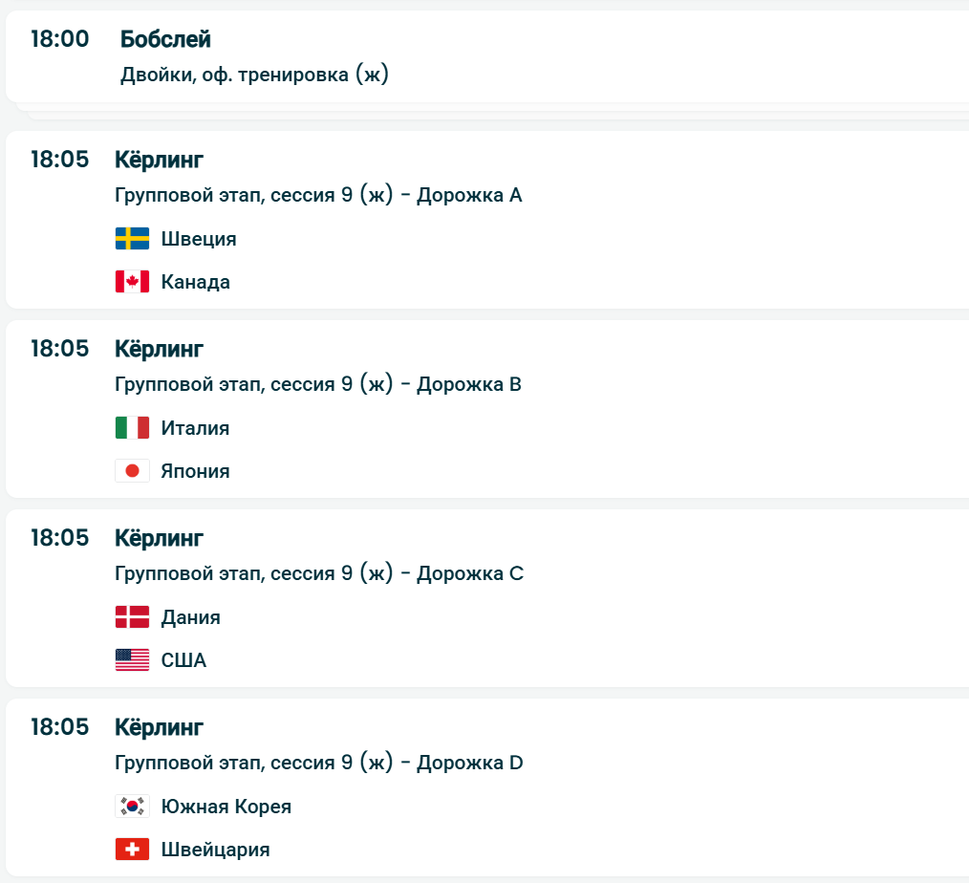Screen dimensions: 969x883
Task: Click the Sweden flag icon
Action: (132, 238)
